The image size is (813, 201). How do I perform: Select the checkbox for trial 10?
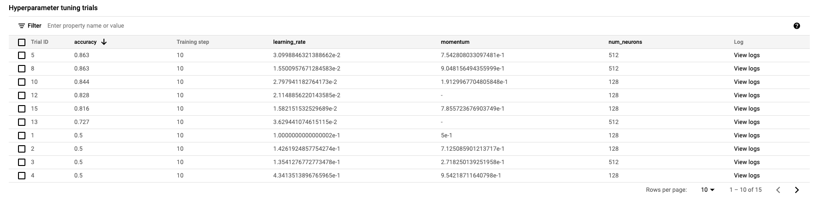point(22,82)
